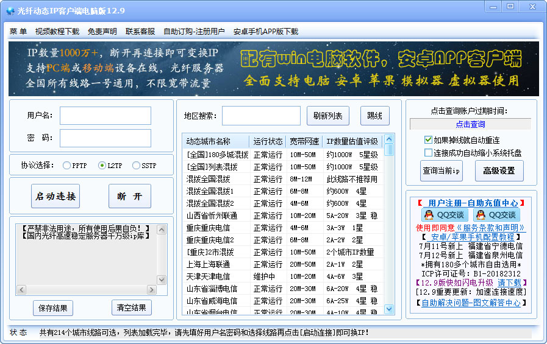Click city list scrollbar down arrow
Viewport: 547px width, 344px height.
pyautogui.click(x=389, y=309)
